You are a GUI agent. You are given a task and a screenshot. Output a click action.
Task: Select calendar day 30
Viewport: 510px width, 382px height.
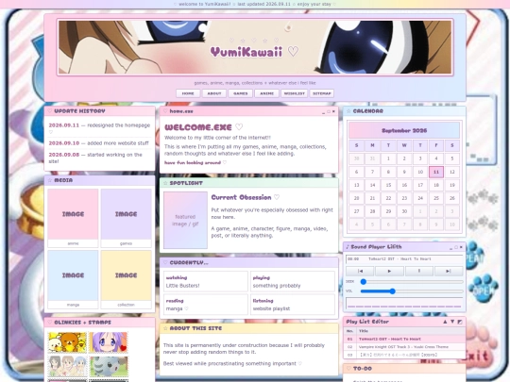click(x=404, y=211)
